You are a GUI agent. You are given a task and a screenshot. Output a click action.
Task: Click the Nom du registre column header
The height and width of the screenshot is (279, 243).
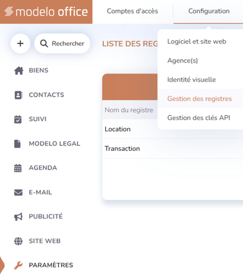click(x=129, y=110)
